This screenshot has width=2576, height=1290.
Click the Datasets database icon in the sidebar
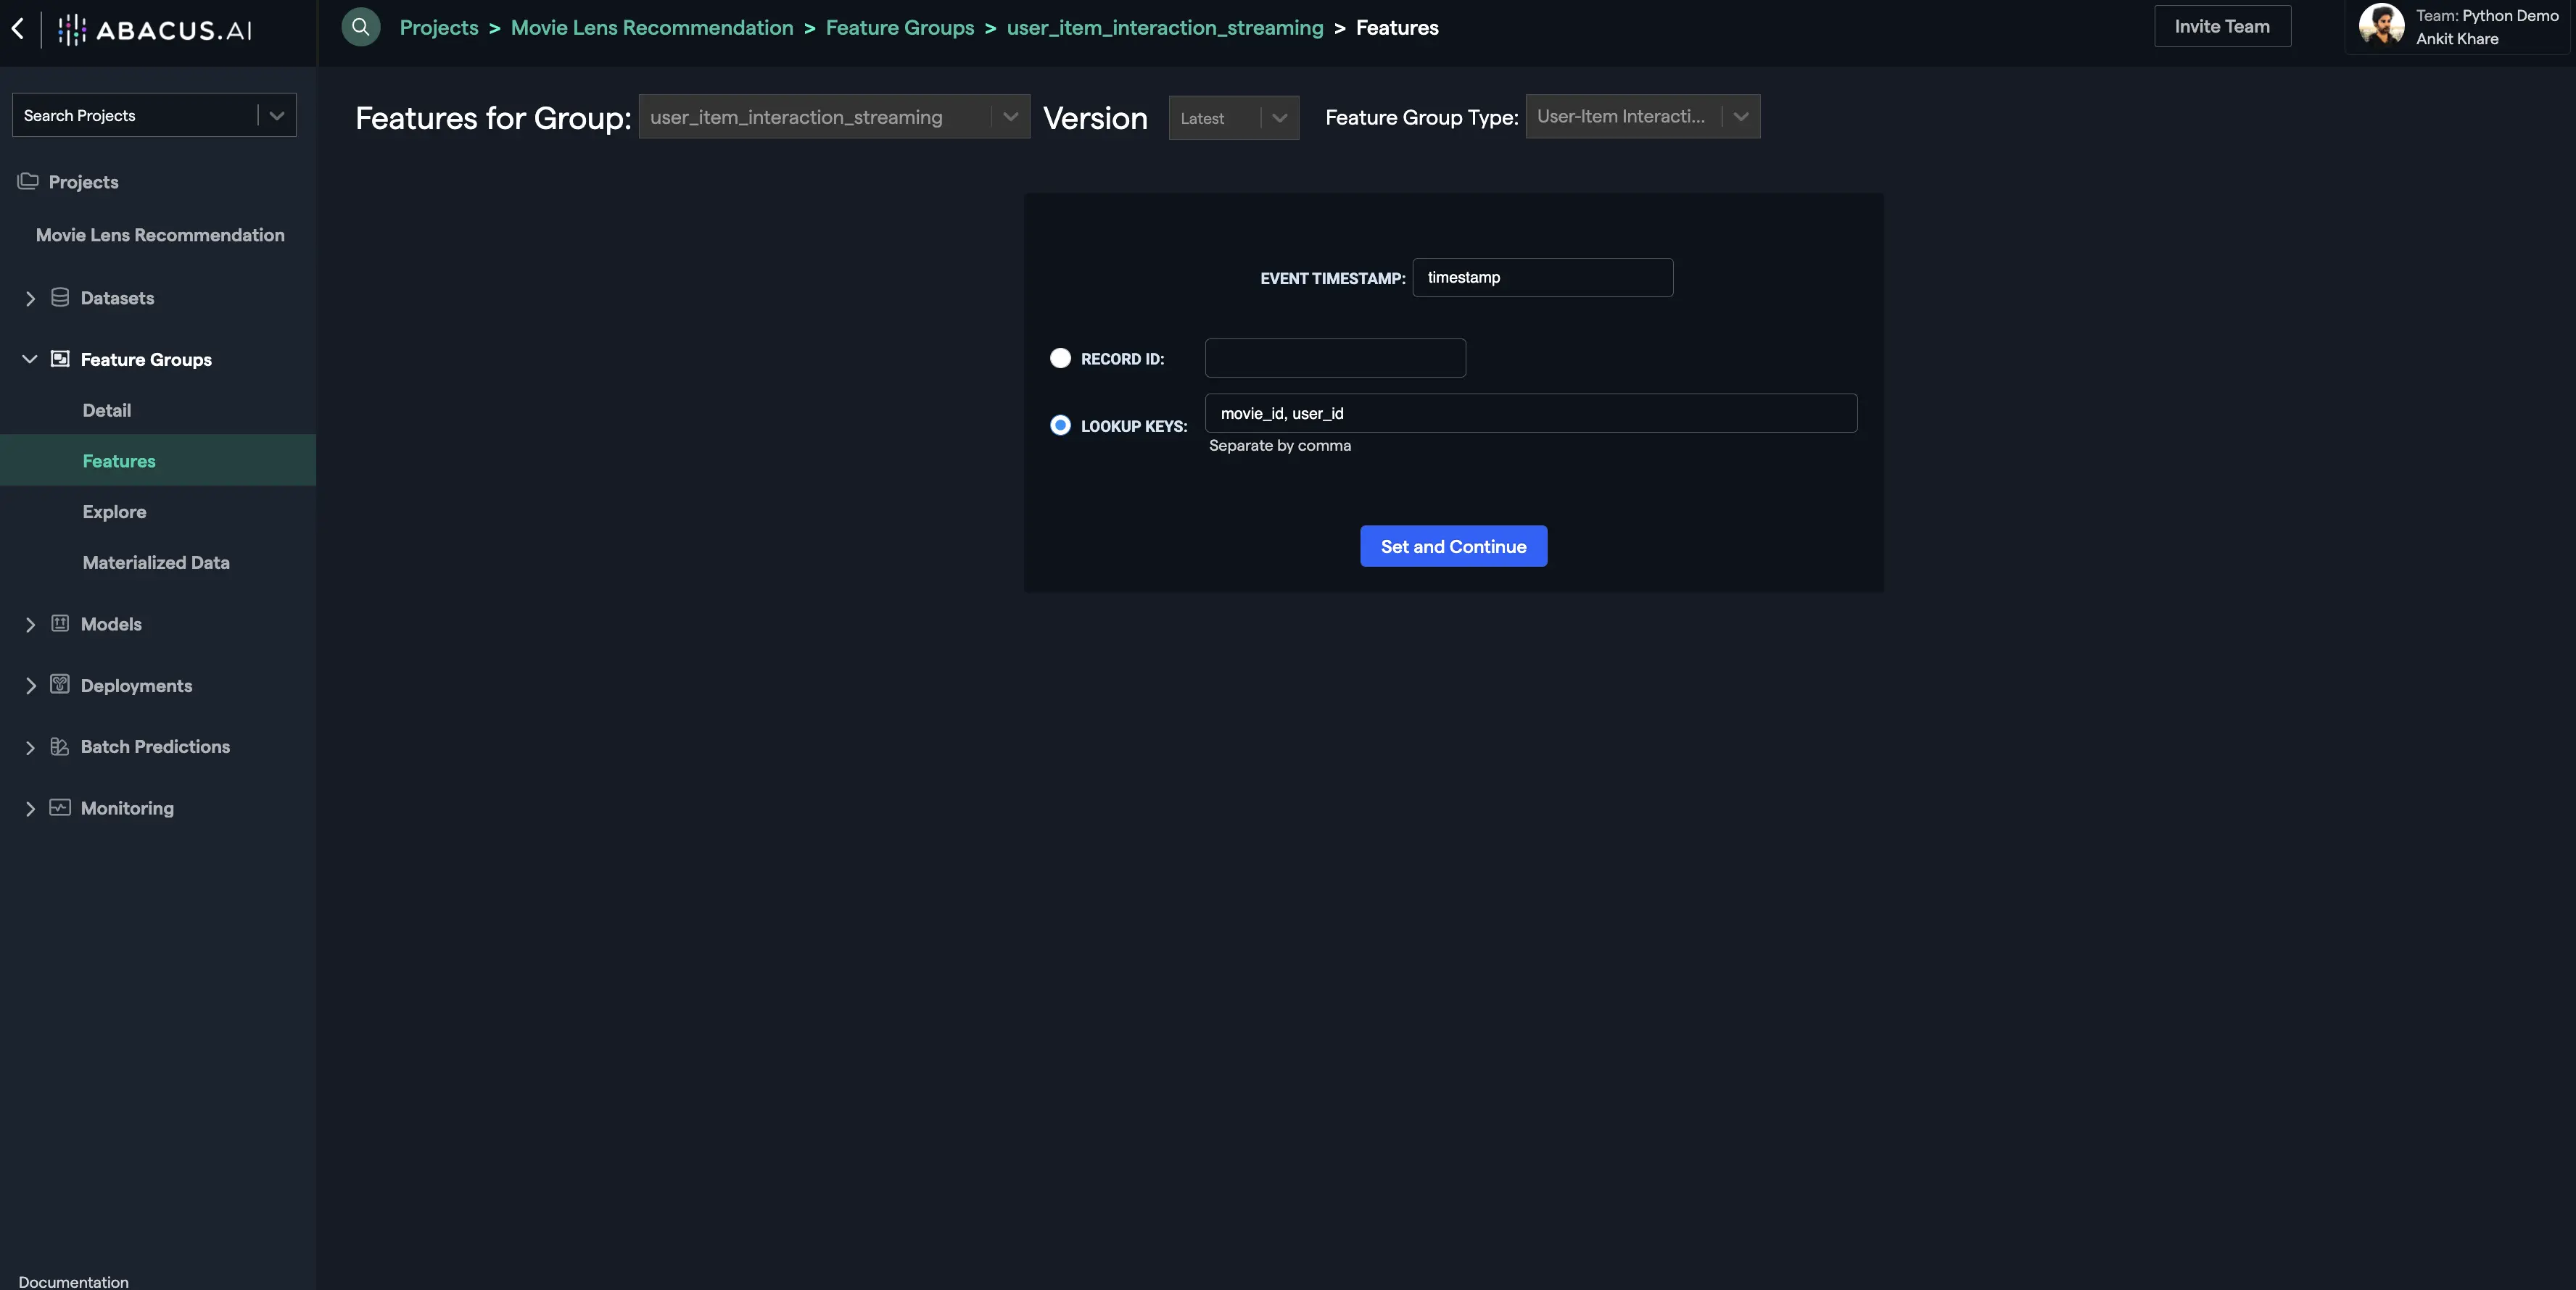click(x=60, y=296)
